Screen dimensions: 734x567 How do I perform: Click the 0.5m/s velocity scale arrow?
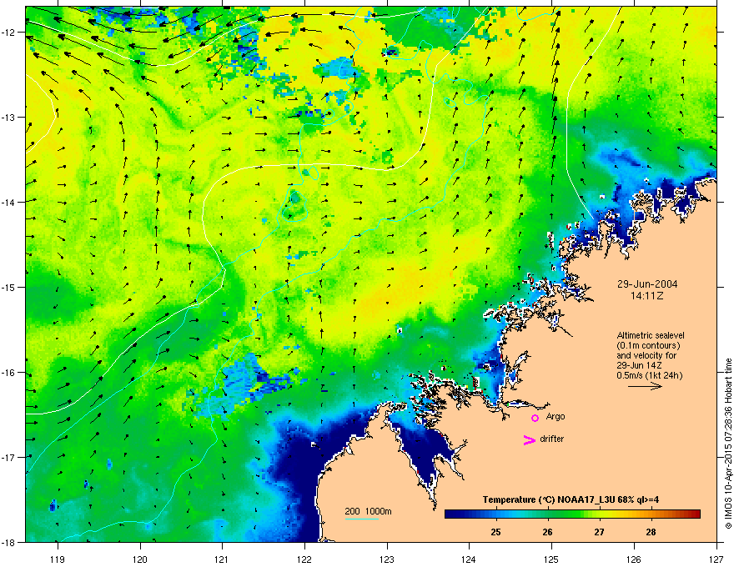click(x=645, y=386)
